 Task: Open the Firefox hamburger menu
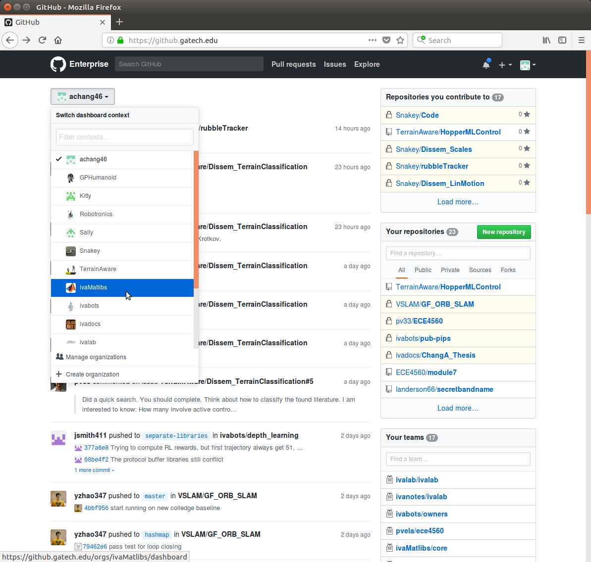[x=581, y=40]
